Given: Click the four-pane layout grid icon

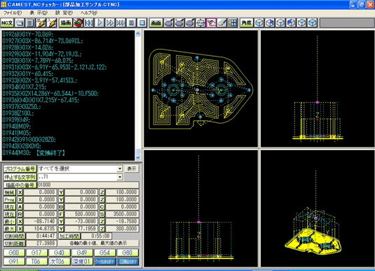Looking at the screenshot, I should (232, 23).
